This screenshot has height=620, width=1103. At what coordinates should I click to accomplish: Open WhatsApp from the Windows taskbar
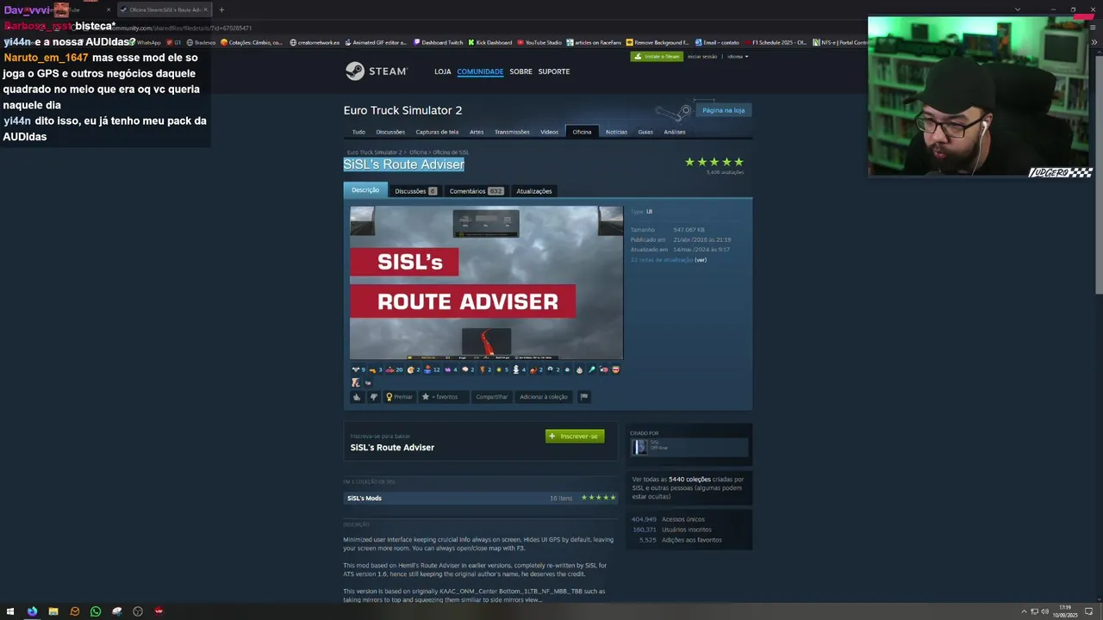[x=96, y=611]
